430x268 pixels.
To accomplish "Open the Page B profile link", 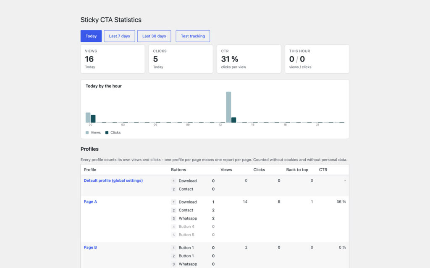I will coord(90,247).
